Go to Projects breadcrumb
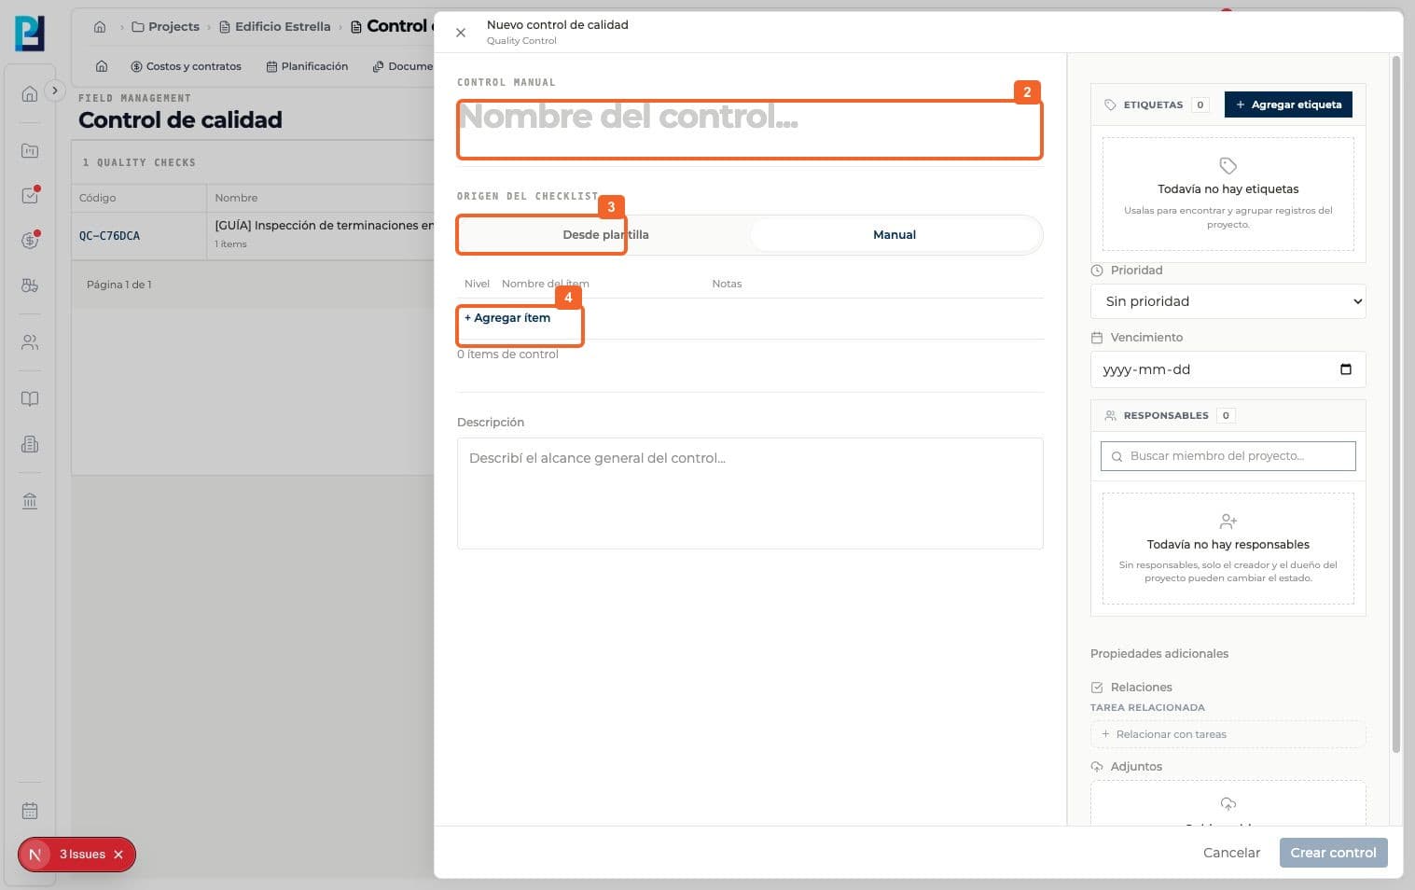The image size is (1415, 890). 165,27
